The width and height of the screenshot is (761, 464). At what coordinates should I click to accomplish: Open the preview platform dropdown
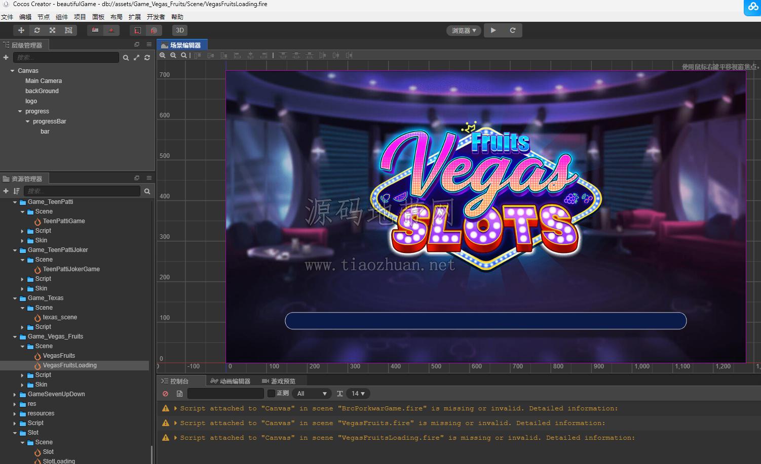[x=464, y=30]
